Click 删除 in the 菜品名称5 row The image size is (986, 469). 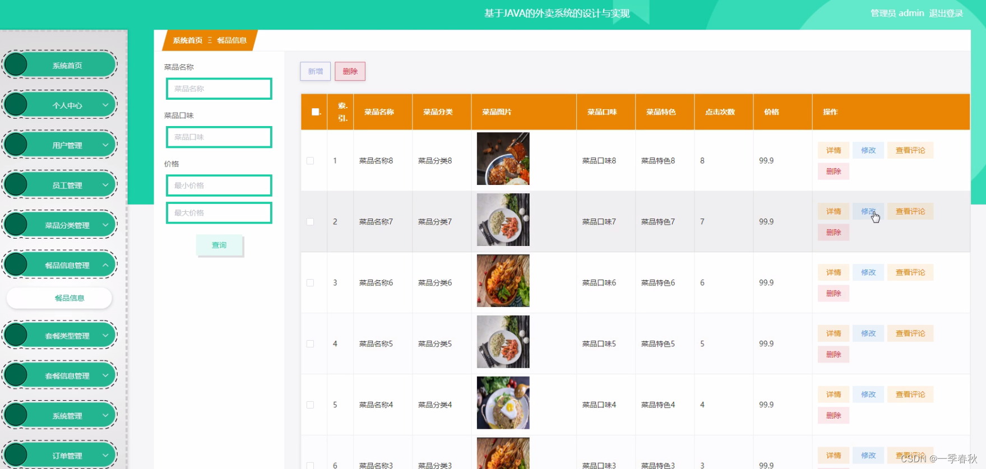tap(834, 354)
